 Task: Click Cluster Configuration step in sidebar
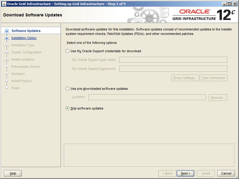coord(26,52)
